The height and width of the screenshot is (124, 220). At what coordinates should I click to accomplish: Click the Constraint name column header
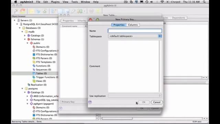(73, 26)
